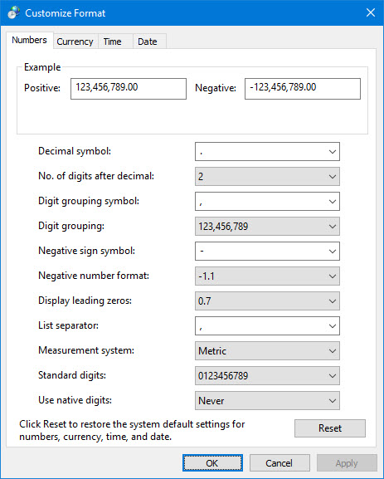The image size is (384, 479).
Task: Confirm changes with the OK button
Action: (213, 462)
